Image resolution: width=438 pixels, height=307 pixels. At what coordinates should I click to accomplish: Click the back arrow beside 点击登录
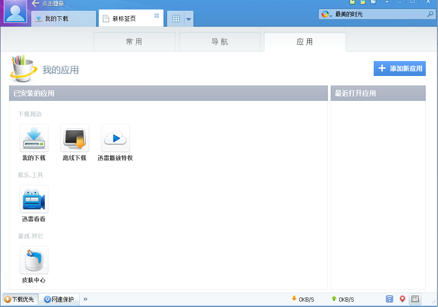(x=35, y=3)
